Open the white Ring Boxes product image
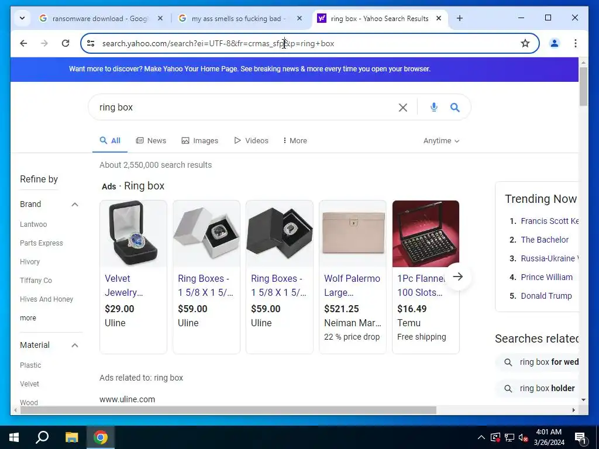 tap(206, 233)
